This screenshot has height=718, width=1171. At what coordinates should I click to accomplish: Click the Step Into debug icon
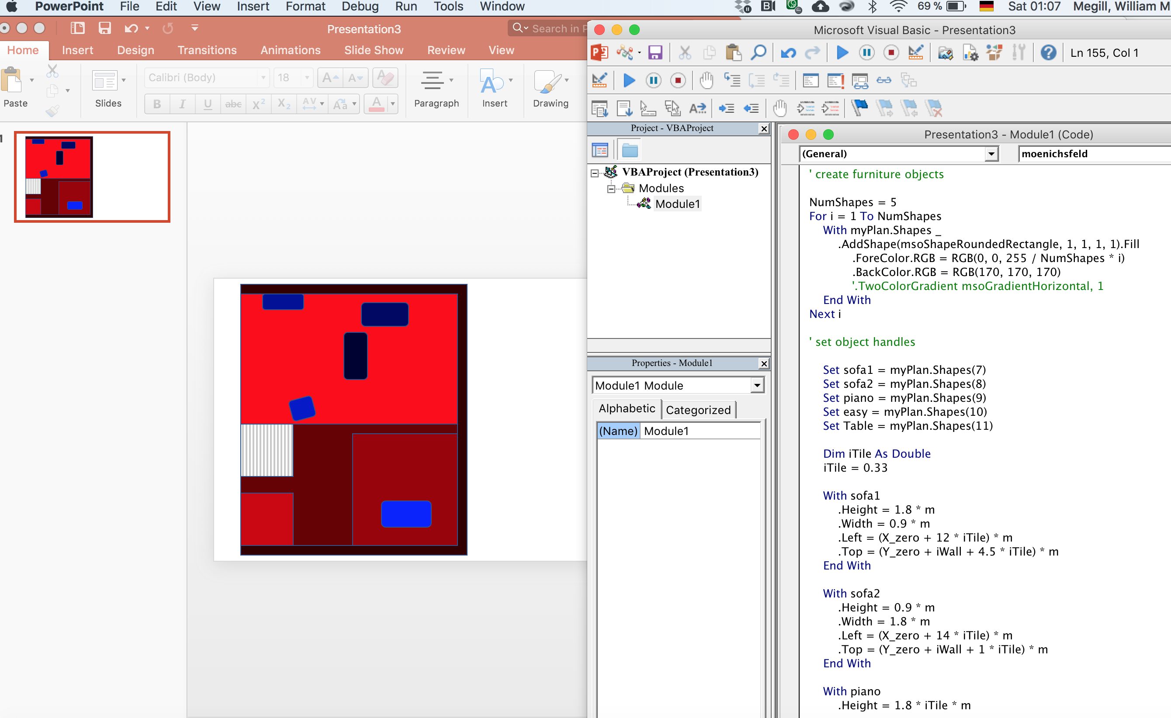(x=732, y=80)
